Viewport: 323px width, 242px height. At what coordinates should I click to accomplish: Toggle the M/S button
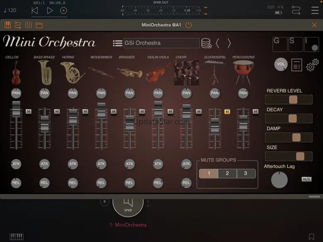coord(306,179)
